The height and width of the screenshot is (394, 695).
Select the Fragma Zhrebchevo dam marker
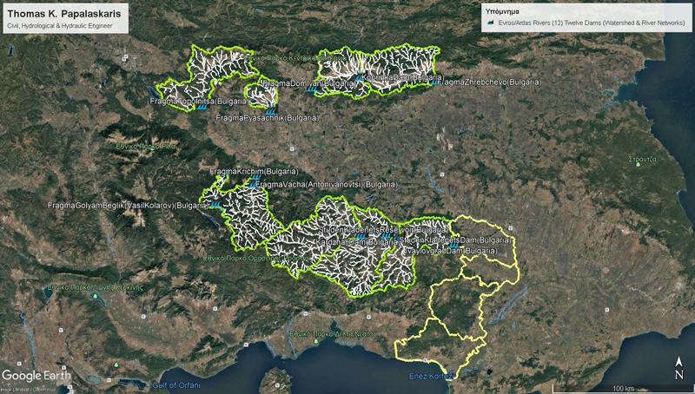pyautogui.click(x=434, y=82)
